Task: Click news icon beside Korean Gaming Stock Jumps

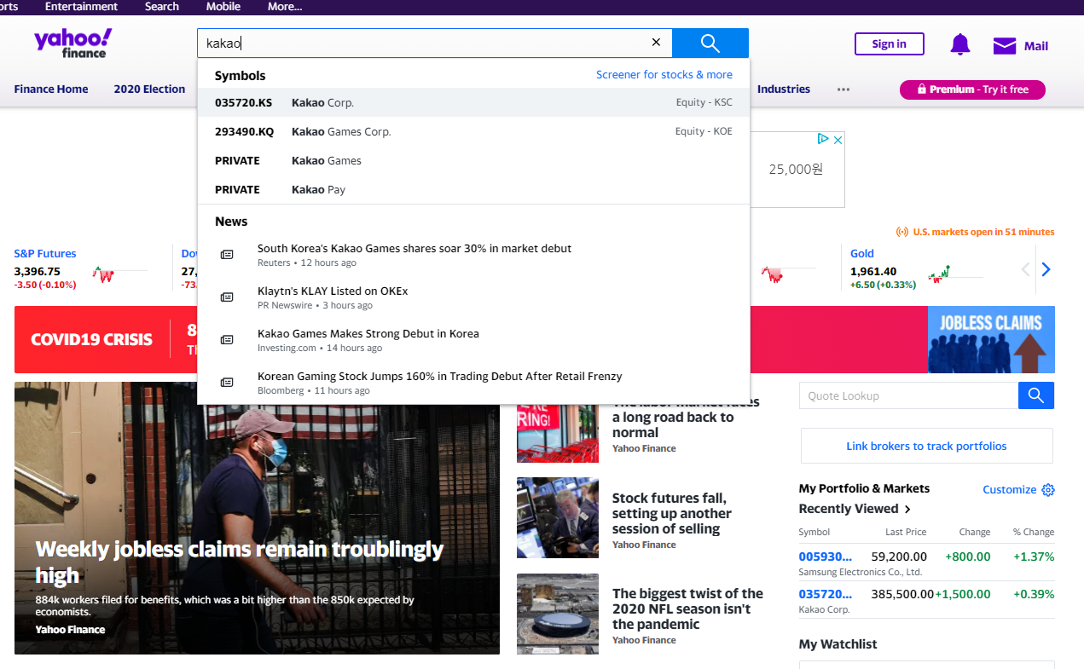Action: (x=227, y=383)
